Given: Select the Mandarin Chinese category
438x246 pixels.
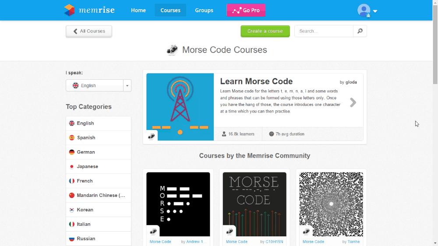Looking at the screenshot, I should (x=98, y=196).
